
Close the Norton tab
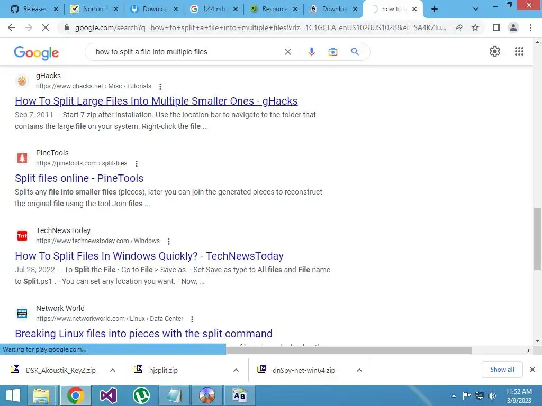(x=116, y=10)
